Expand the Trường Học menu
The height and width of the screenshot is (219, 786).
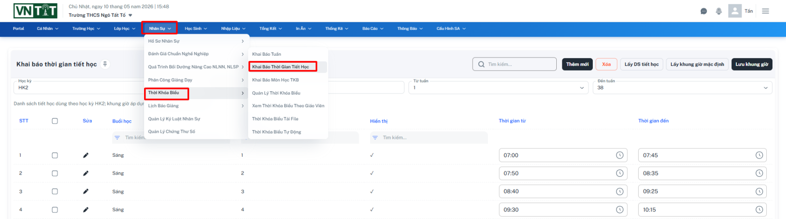86,29
